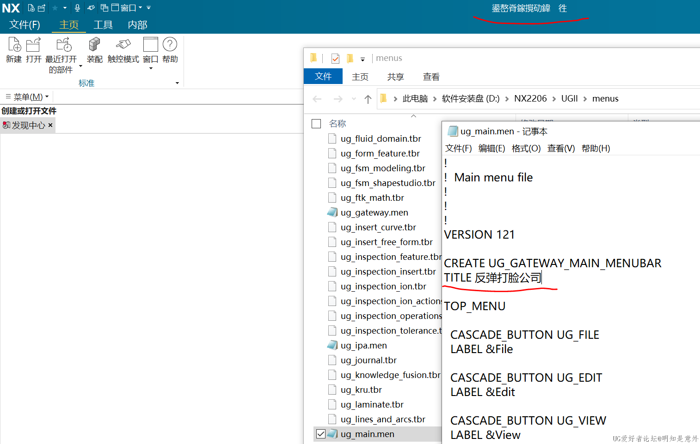Click the Notepad icon in ug_main.men title bar

[453, 131]
